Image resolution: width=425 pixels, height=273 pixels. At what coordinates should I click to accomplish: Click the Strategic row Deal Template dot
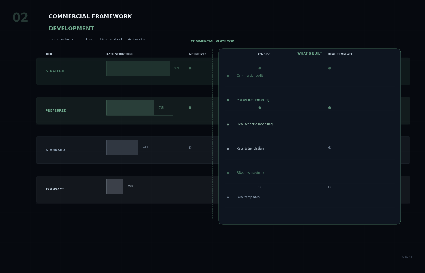click(330, 68)
